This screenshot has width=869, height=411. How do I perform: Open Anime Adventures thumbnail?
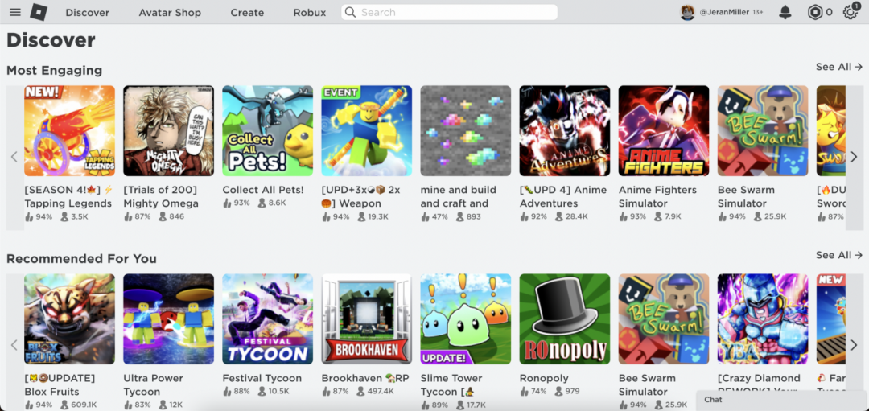pos(565,131)
